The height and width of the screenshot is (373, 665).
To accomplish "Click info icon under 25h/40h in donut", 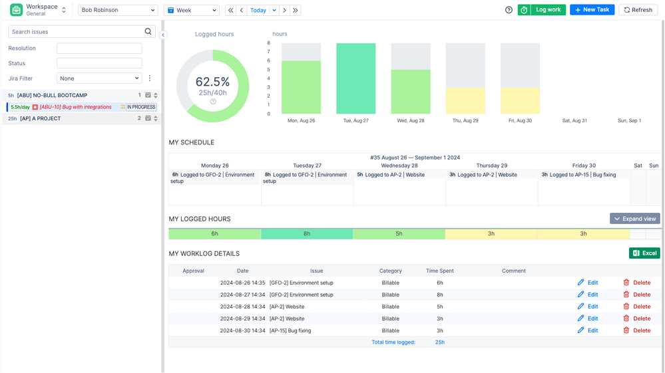I will click(213, 102).
